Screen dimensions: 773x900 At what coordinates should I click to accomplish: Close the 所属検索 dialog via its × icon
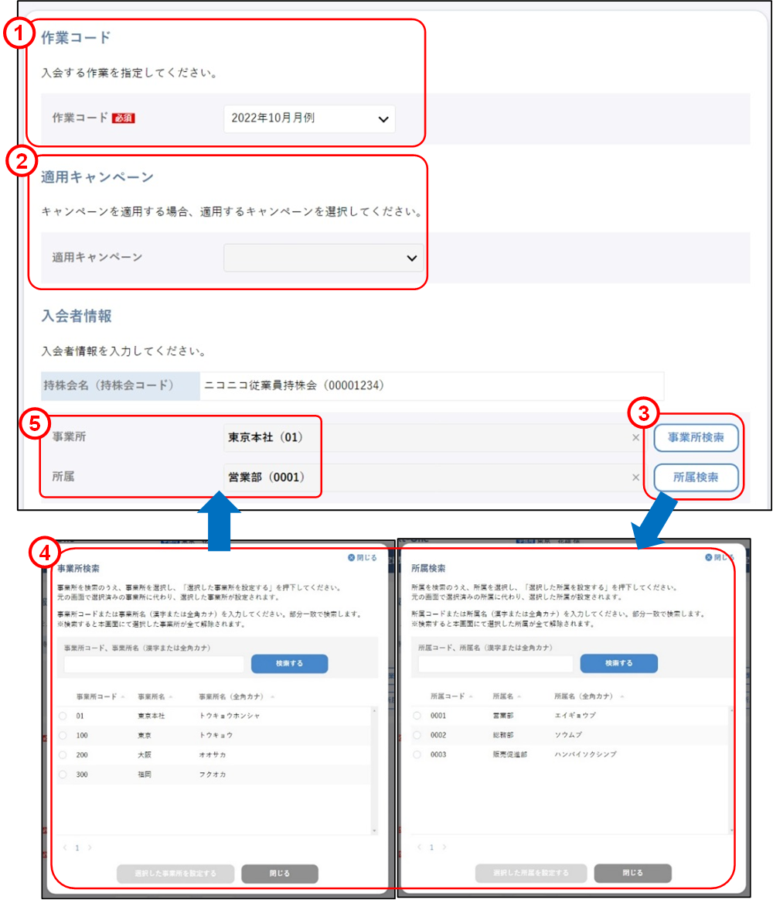click(x=708, y=557)
